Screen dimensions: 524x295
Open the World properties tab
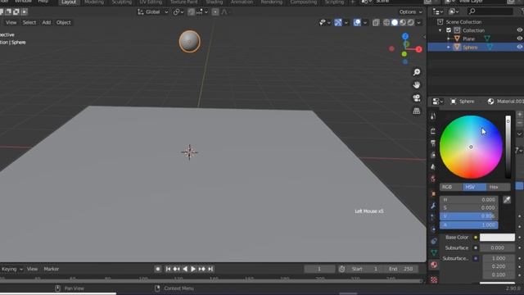coord(433,179)
